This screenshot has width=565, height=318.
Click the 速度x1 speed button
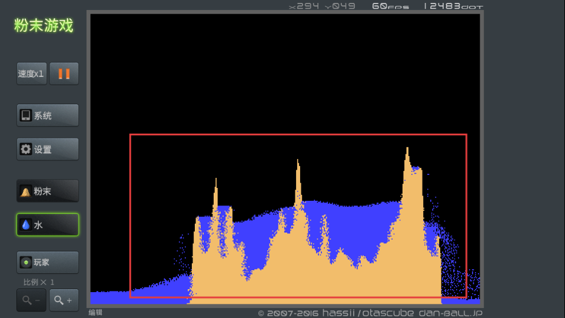click(31, 74)
